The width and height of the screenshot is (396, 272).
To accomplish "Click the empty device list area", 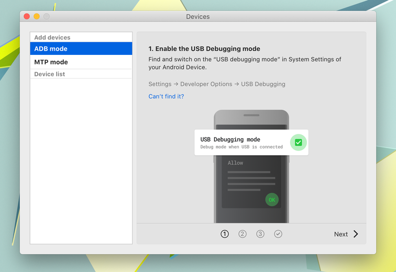I will (81, 161).
